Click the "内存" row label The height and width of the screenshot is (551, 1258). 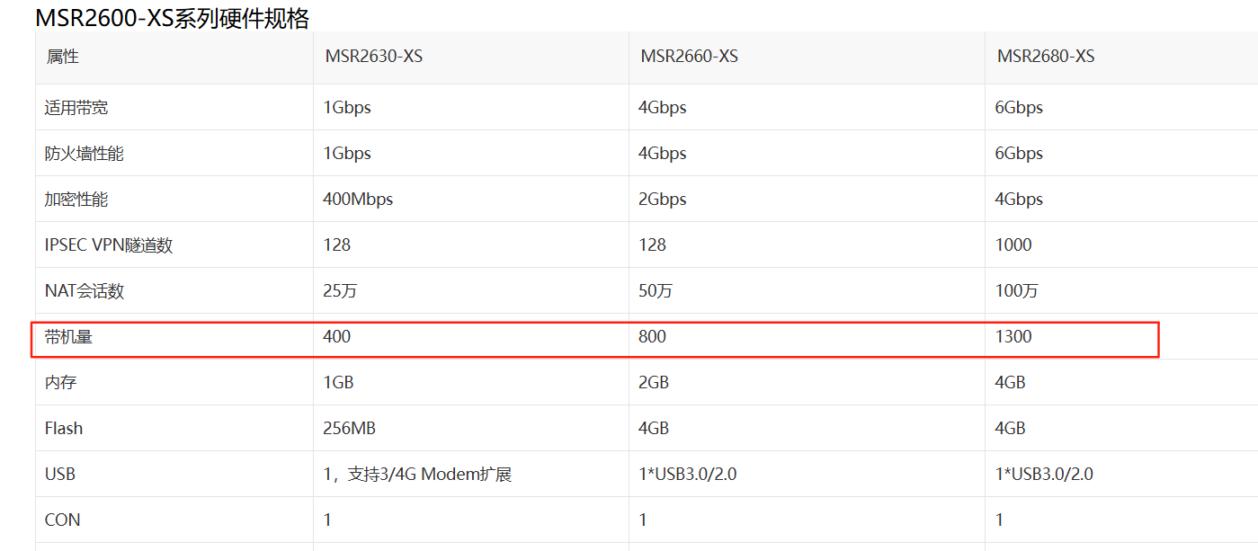[60, 383]
